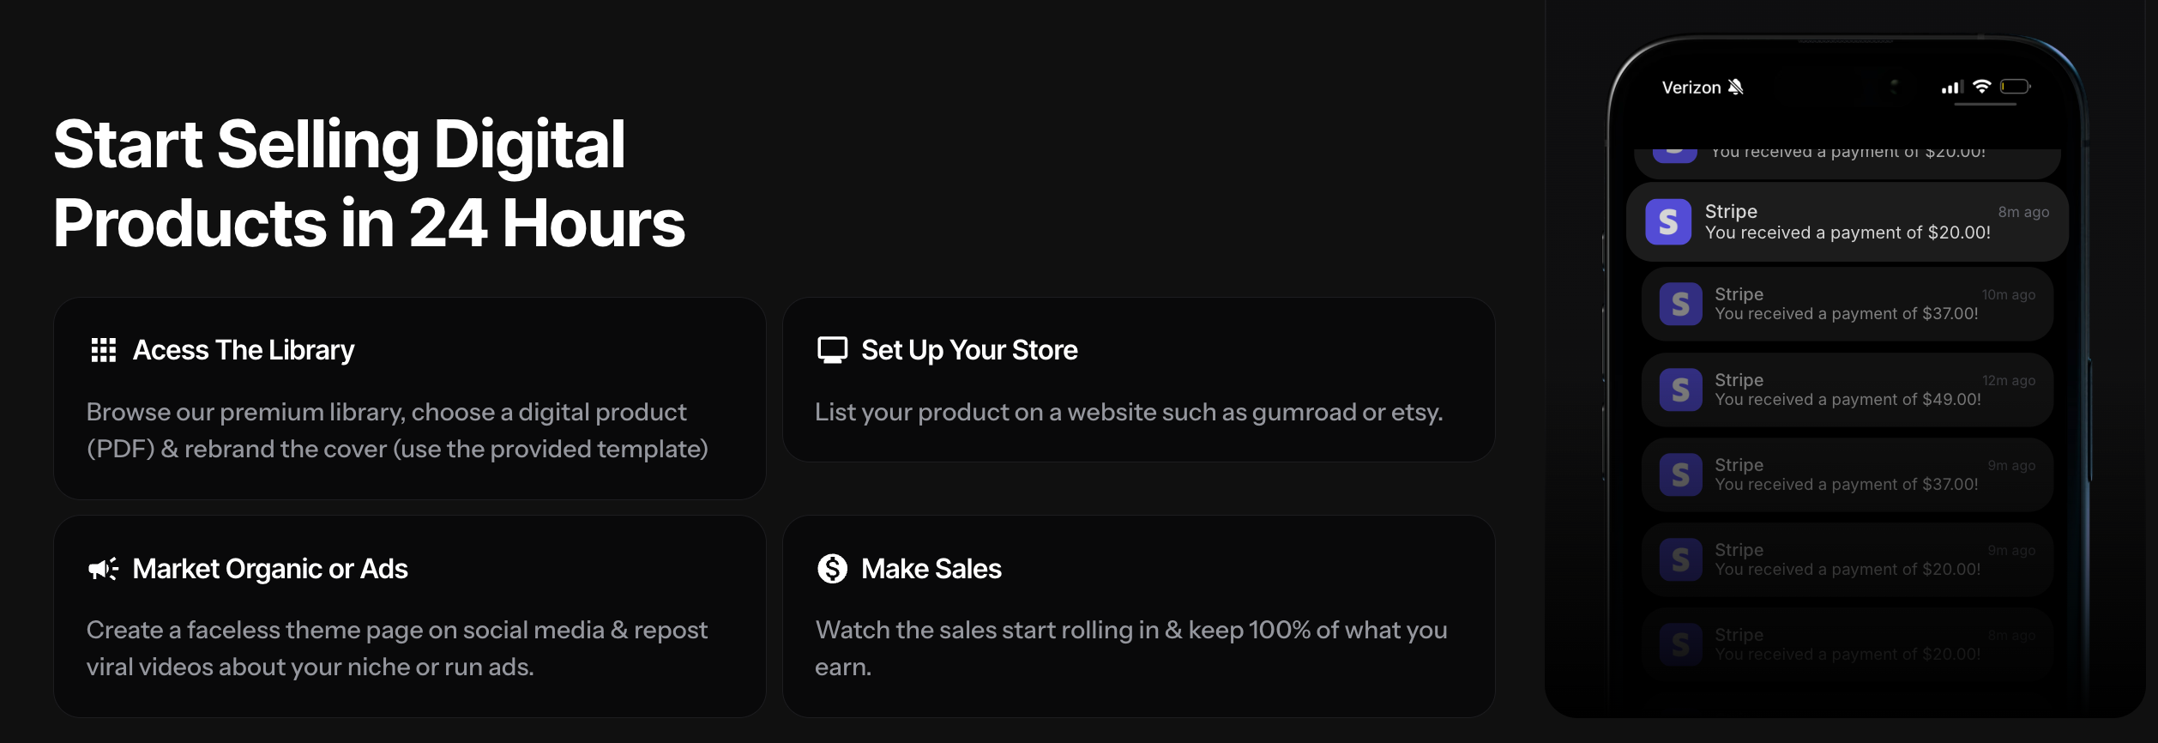Screen dimensions: 2158x743
Task: Click the cellular signal bars icon
Action: tap(1953, 87)
